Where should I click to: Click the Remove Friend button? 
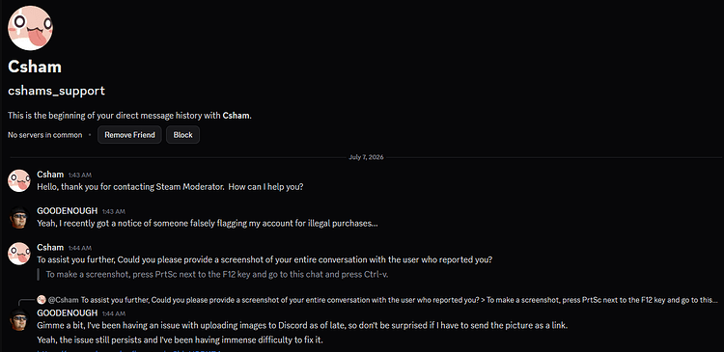tap(129, 135)
